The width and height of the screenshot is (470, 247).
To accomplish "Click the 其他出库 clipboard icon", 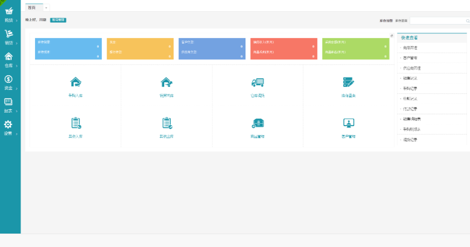I will click(x=167, y=123).
